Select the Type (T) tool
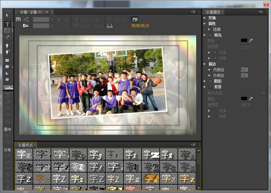271x193 pixels. [8, 24]
